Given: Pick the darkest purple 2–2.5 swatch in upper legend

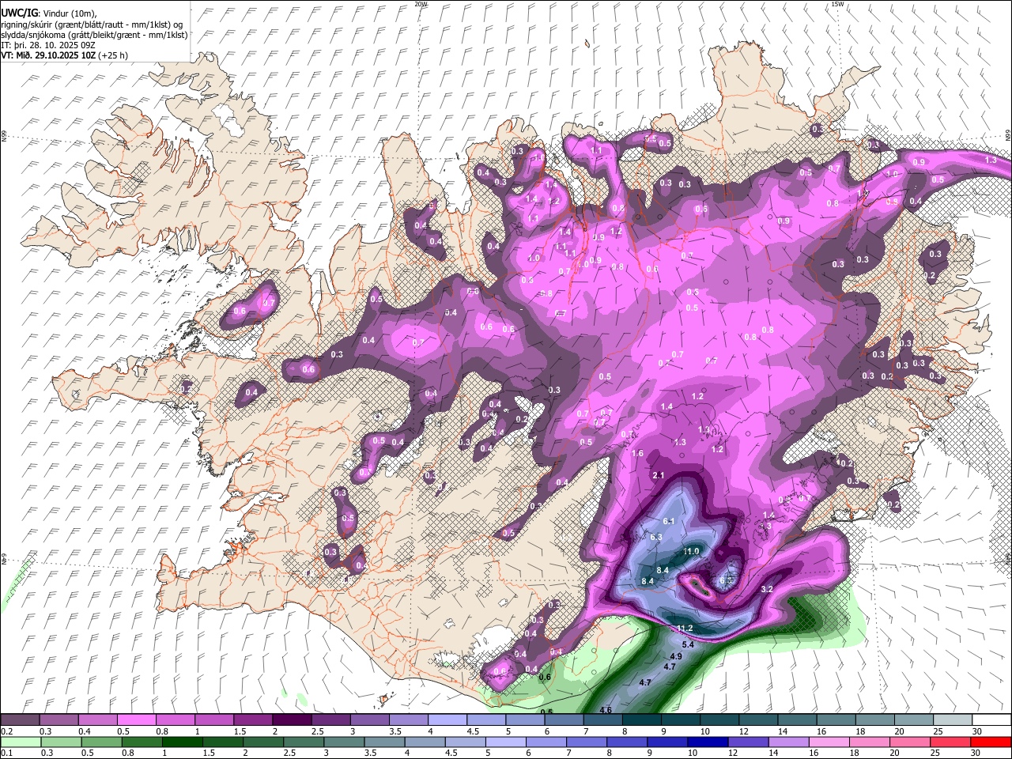Looking at the screenshot, I should click(x=292, y=719).
